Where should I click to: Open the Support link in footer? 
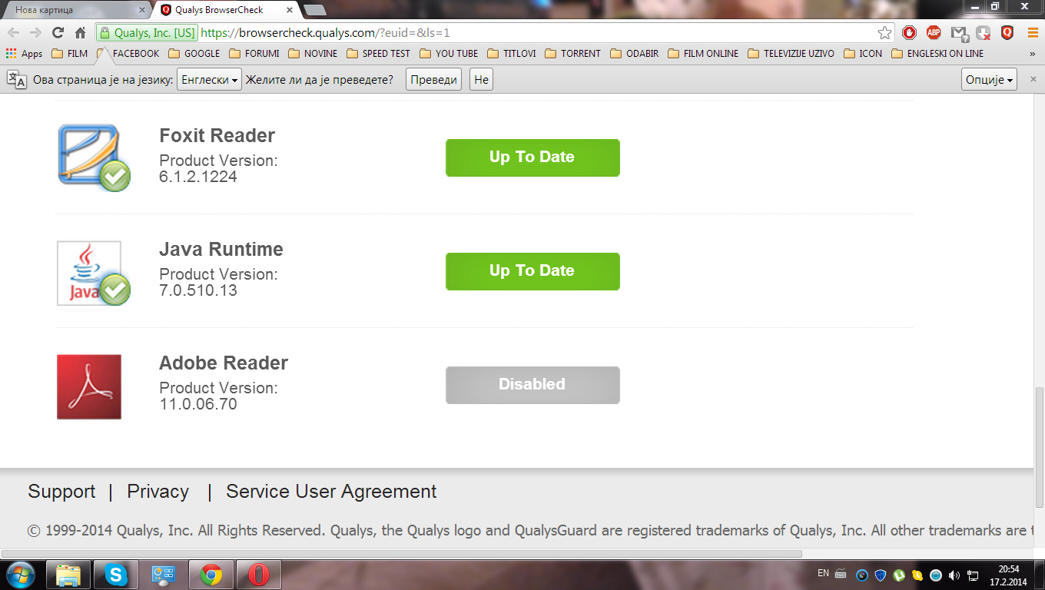(61, 492)
